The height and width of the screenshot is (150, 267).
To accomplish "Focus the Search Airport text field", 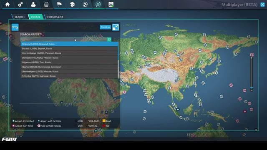I will 64,40.
